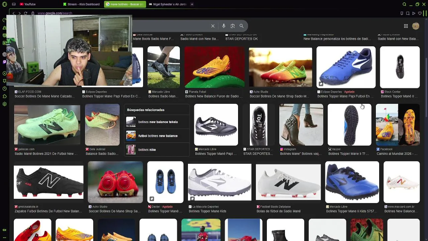The width and height of the screenshot is (428, 241).
Task: Select related search futbol botines new balance
Action: click(x=157, y=136)
